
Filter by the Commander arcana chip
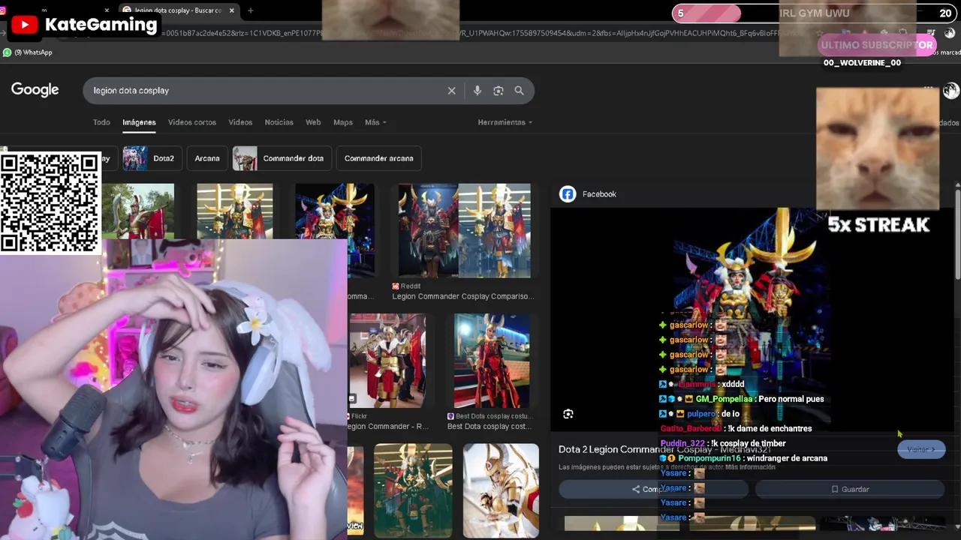click(378, 158)
